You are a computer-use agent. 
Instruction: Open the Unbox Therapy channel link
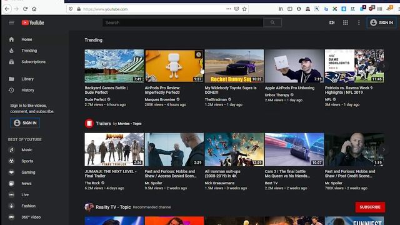coord(277,95)
